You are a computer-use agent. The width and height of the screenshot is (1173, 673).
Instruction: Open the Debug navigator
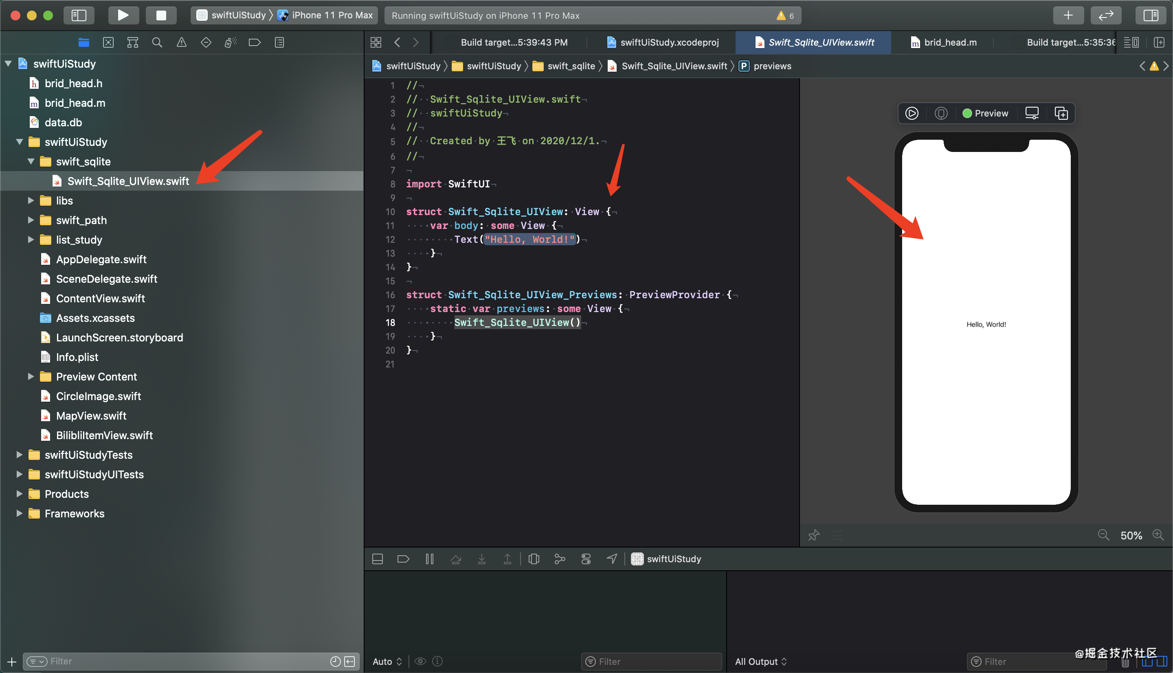pos(231,42)
